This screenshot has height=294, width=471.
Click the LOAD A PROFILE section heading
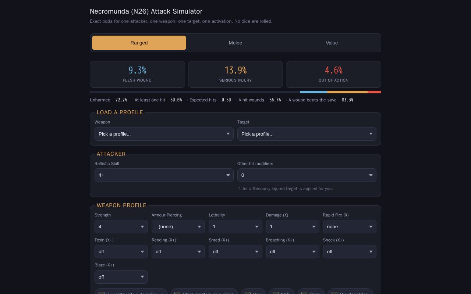point(120,112)
